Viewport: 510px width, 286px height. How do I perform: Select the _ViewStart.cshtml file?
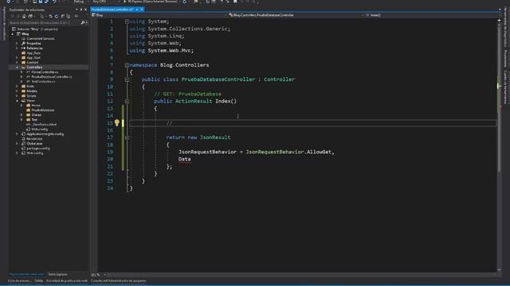(x=44, y=125)
